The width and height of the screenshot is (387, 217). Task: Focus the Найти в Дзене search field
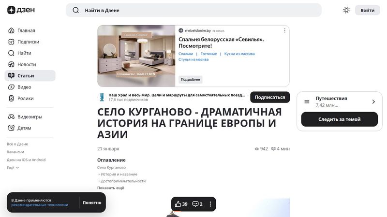click(193, 10)
